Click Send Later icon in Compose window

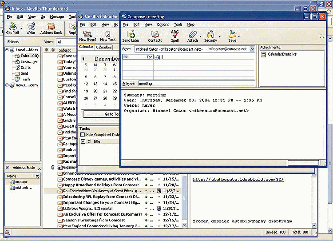click(131, 36)
